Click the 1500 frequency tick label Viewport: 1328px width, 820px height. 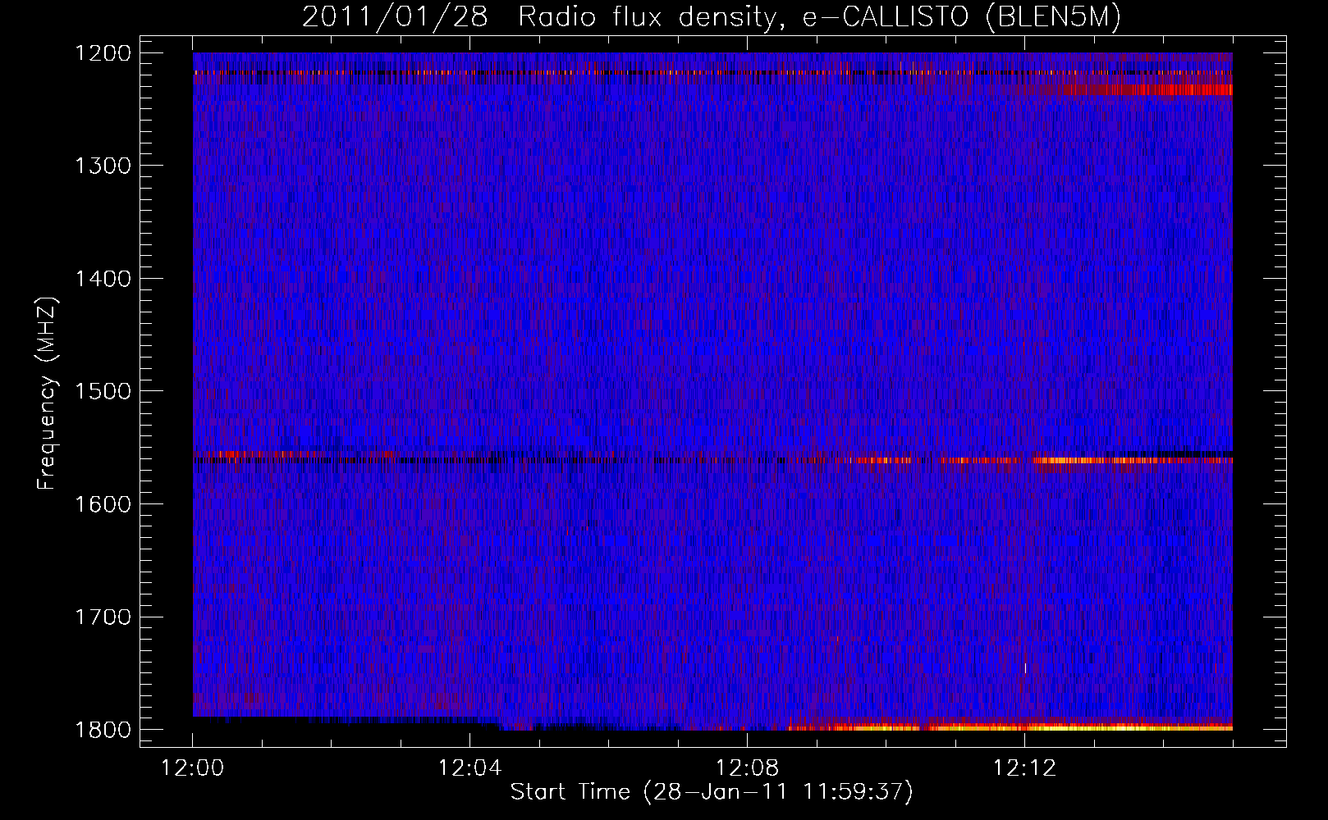103,391
